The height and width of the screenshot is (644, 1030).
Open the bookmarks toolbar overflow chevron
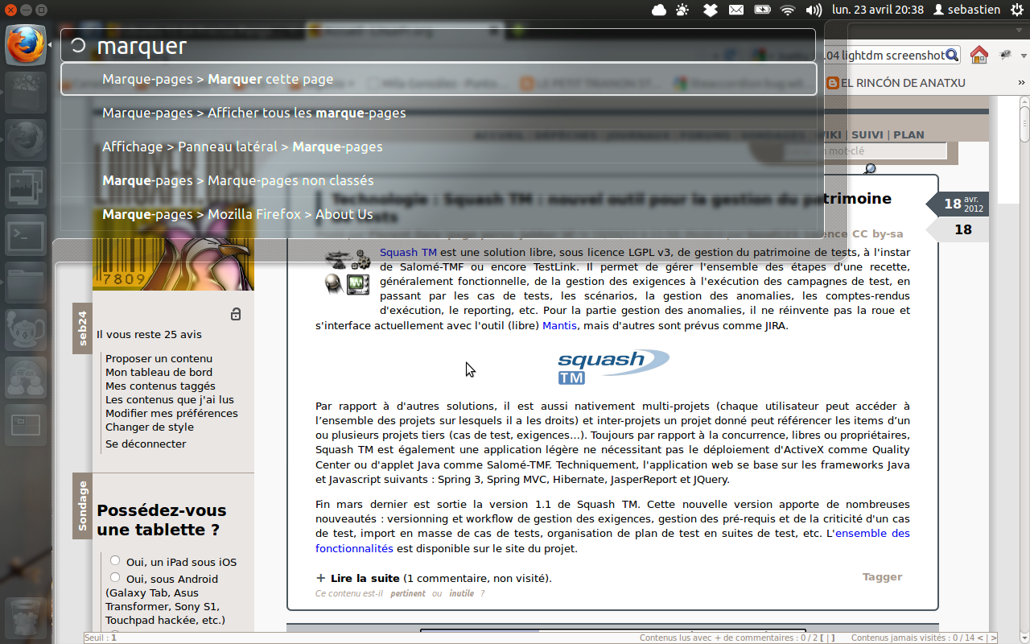pos(1021,83)
